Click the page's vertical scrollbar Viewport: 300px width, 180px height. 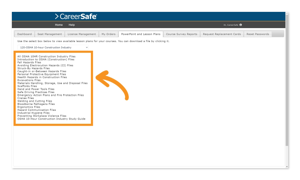tap(287, 81)
